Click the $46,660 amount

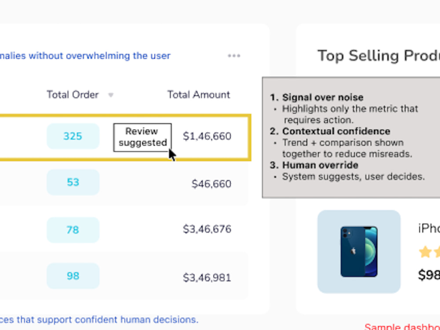coord(211,184)
